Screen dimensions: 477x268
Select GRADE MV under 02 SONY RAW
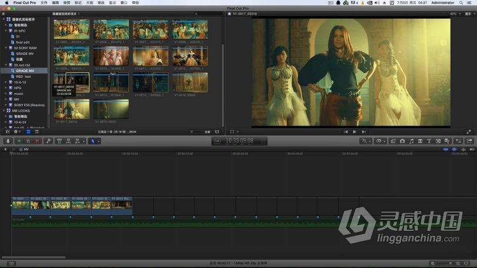[x=25, y=54]
